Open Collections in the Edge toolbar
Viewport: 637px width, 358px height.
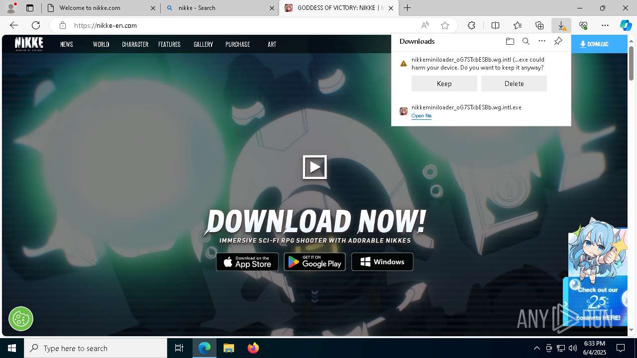[539, 25]
